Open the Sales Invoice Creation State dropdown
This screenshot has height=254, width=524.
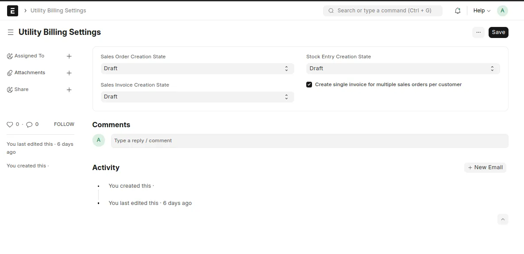coord(197,97)
